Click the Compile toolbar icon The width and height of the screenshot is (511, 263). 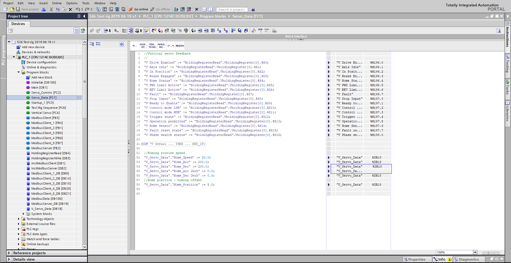click(98, 9)
